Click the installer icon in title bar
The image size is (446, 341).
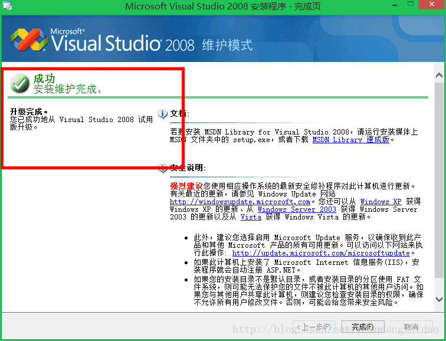click(x=7, y=6)
